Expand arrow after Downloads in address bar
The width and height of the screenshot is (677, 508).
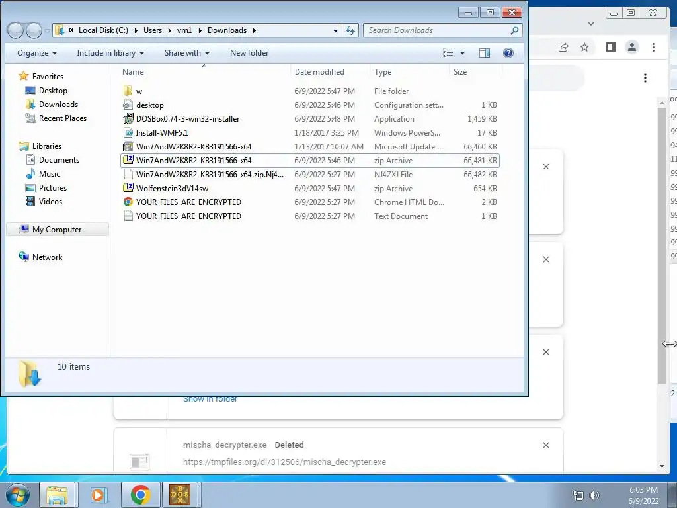(x=254, y=30)
